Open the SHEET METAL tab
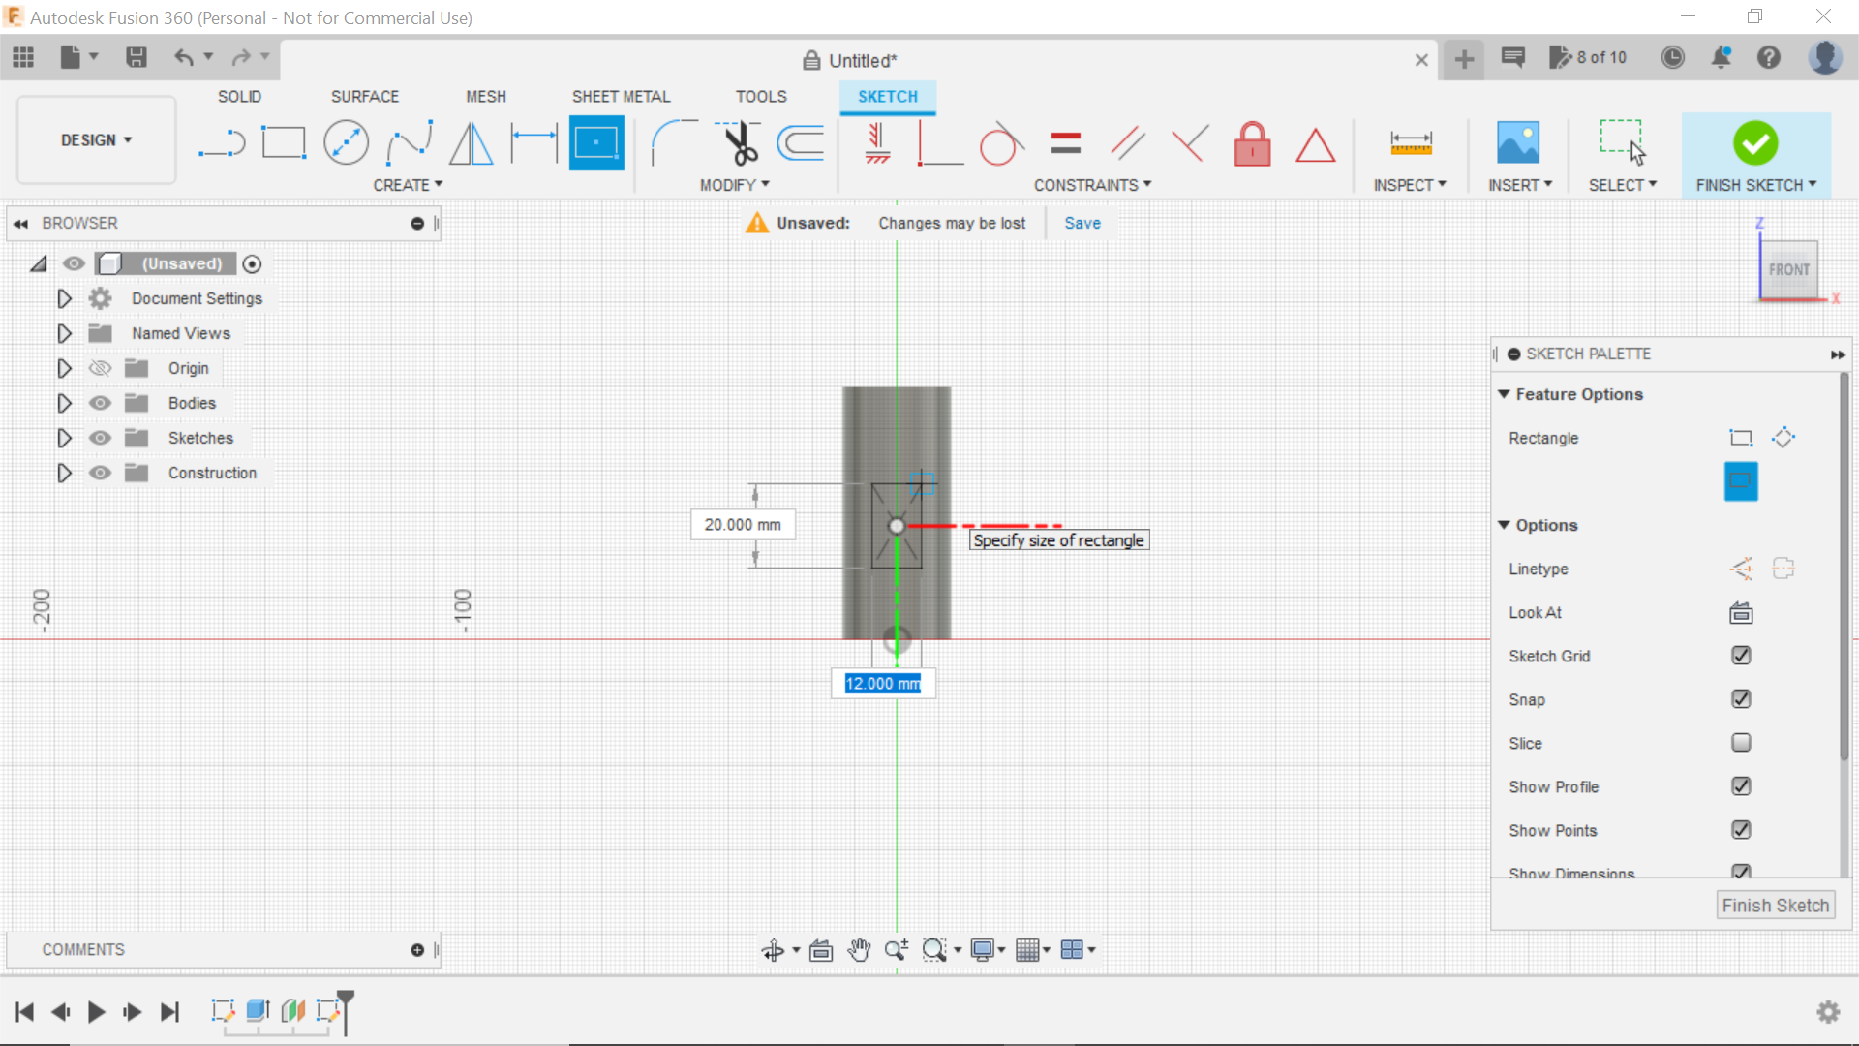 (621, 96)
